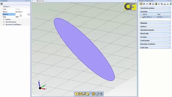This screenshot has height=97, width=172.
Task: Click the Surface 1 header in Properties panel
Action: 6,6
